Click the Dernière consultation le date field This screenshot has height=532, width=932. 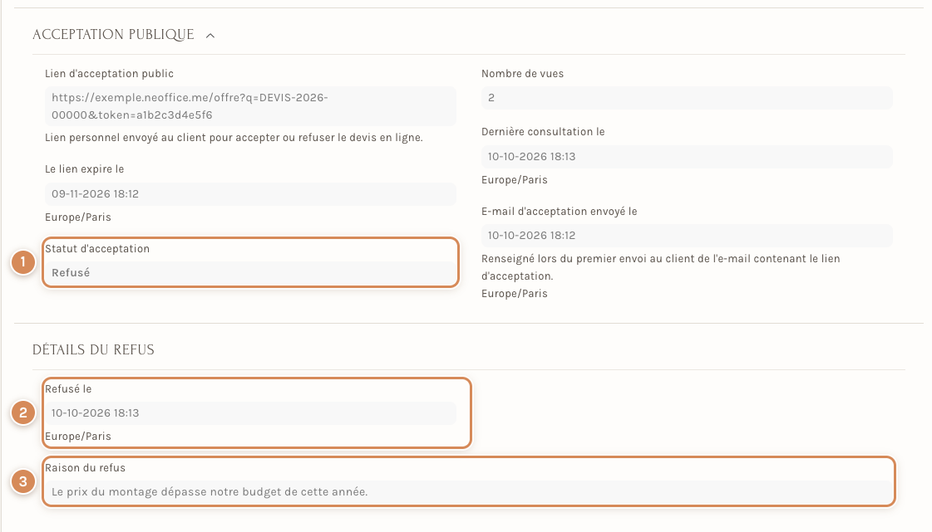(x=687, y=157)
